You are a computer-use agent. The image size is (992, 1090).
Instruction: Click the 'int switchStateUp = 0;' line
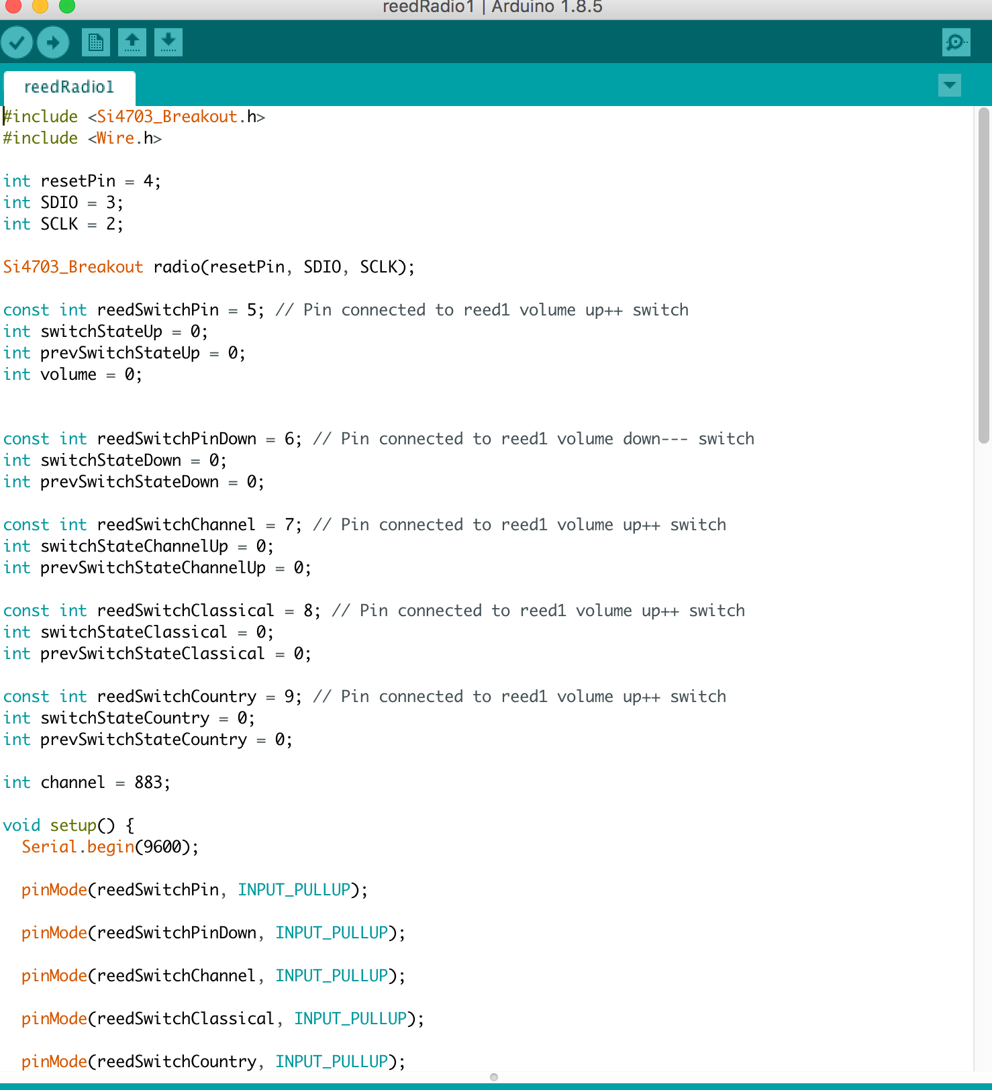(x=105, y=332)
